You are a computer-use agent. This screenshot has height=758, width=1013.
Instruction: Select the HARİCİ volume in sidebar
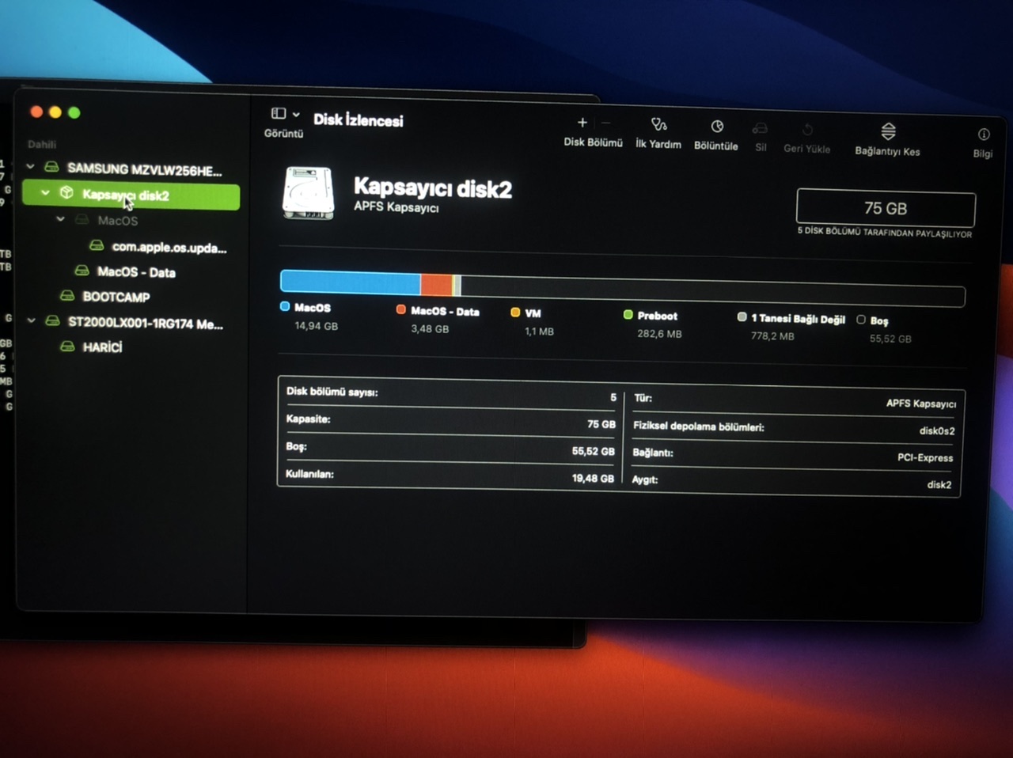[x=102, y=347]
